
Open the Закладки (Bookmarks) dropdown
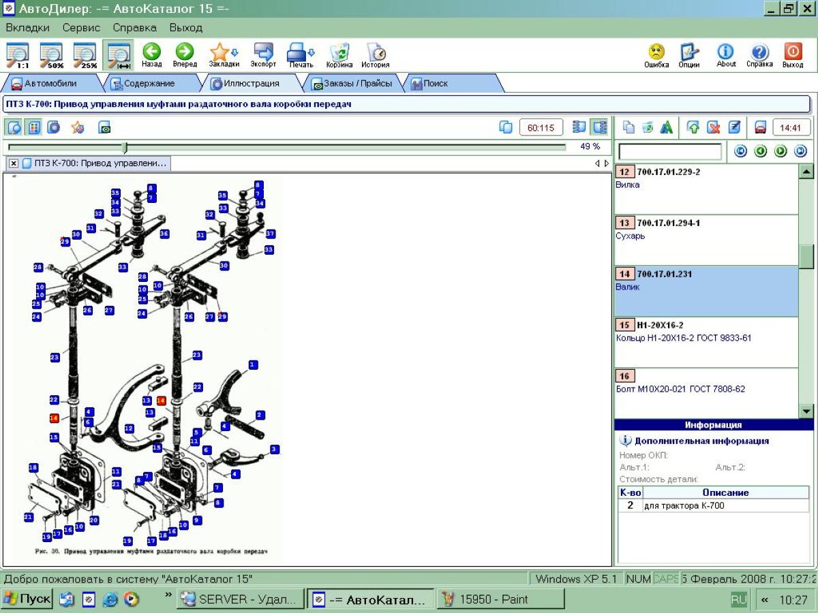tap(224, 53)
